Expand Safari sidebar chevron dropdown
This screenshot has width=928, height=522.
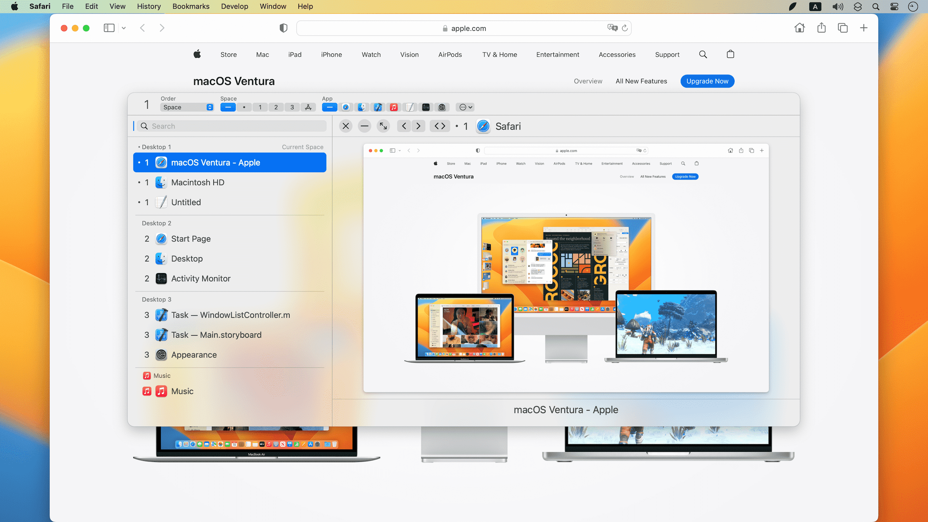pos(124,28)
